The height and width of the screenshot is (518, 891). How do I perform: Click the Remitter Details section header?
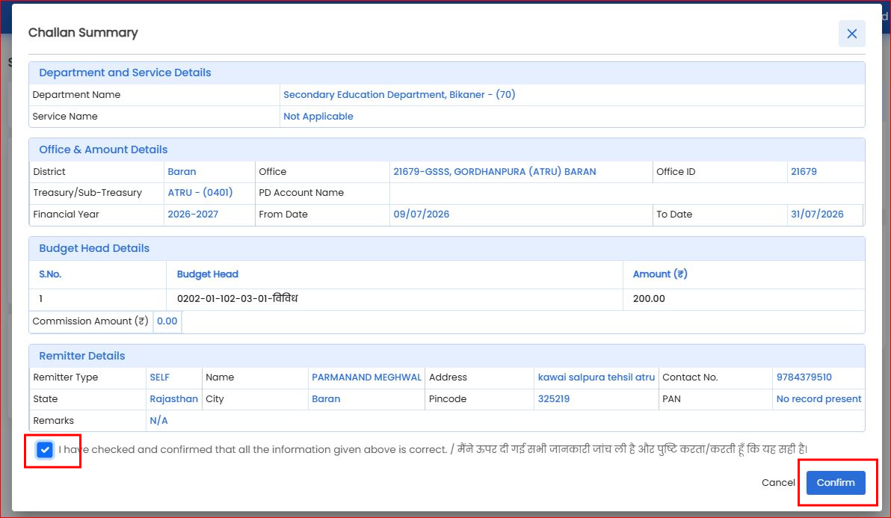click(81, 356)
